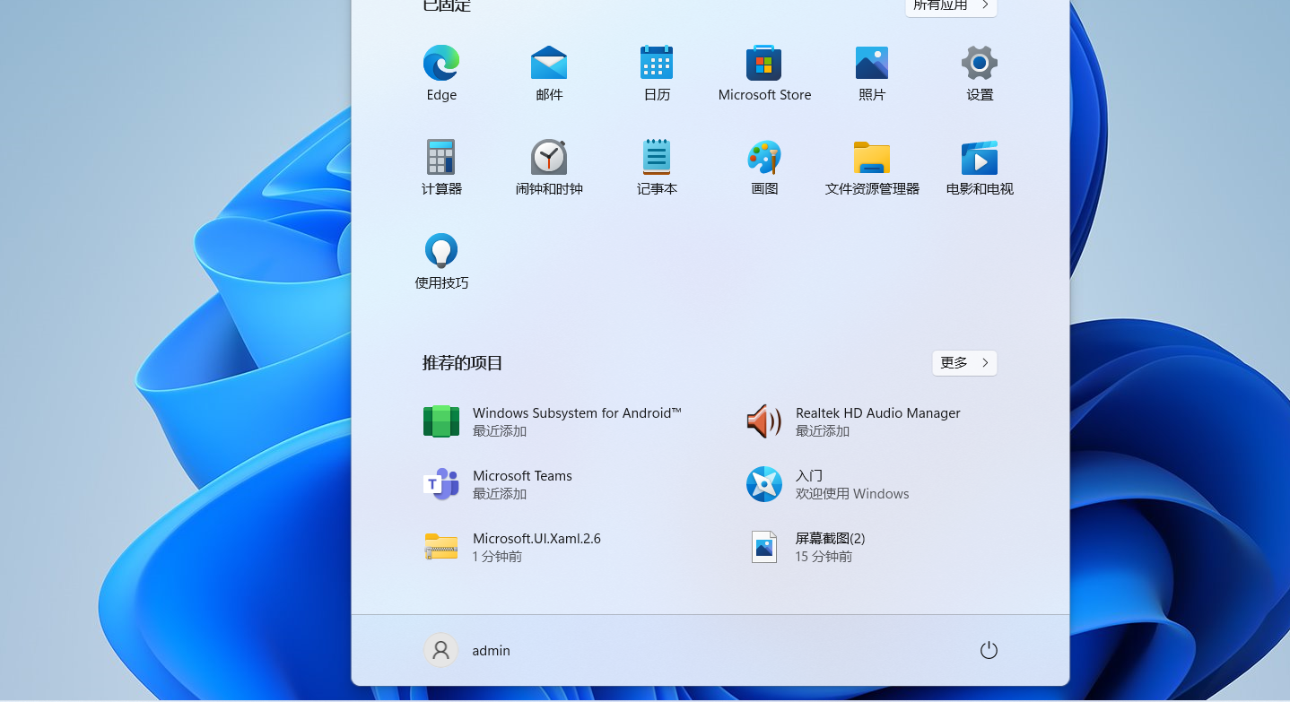Launch recommended Microsoft Teams
Viewport: 1290px width, 702px height.
[x=497, y=484]
